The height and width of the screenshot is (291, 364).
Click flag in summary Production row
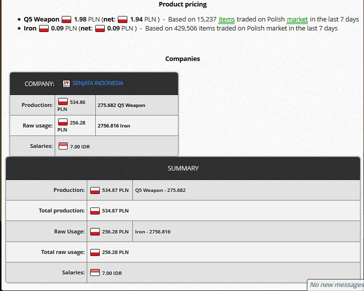95,190
